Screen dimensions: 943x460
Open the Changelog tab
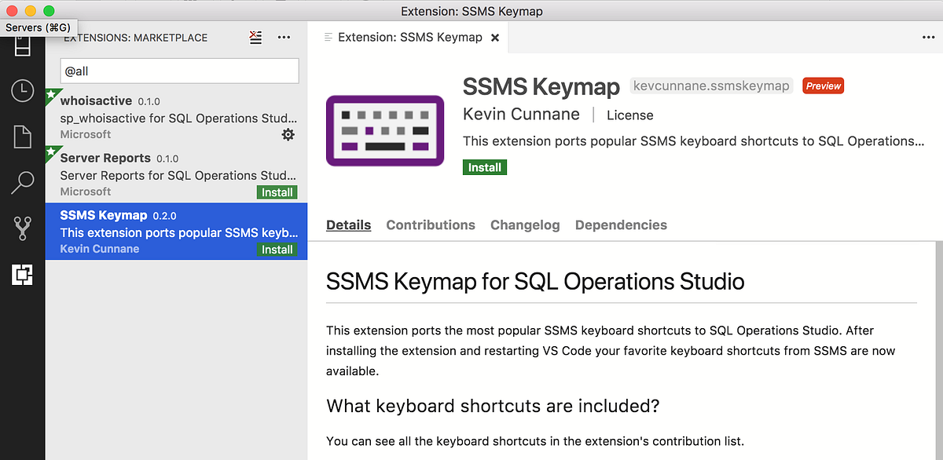click(x=525, y=225)
